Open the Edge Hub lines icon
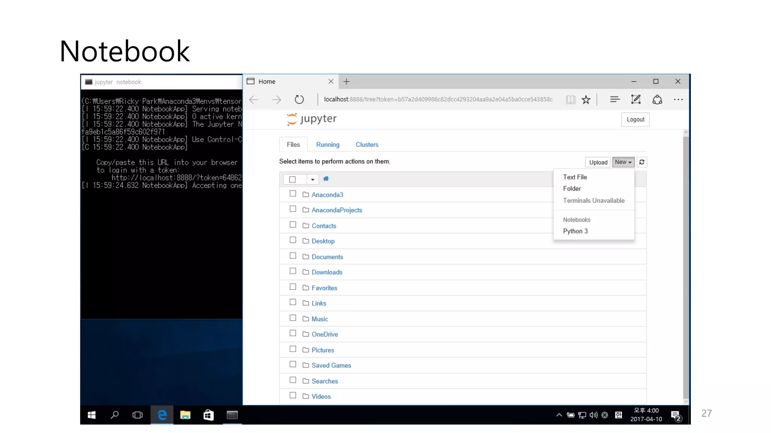This screenshot has height=433, width=771. tap(615, 99)
